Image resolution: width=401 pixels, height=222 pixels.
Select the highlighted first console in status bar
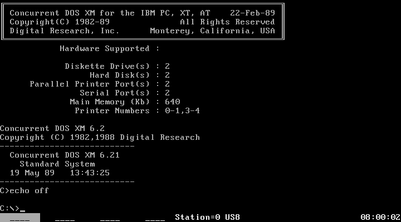pos(20,218)
